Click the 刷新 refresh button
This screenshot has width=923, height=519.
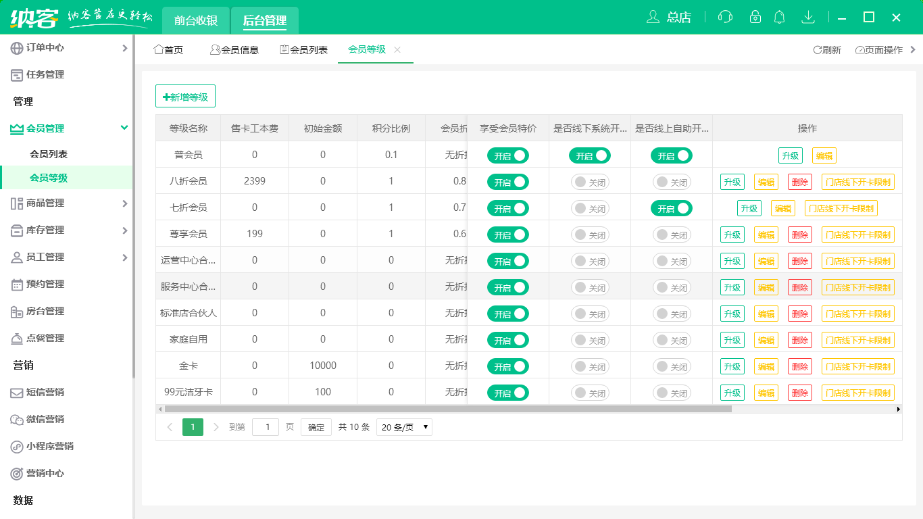(x=827, y=49)
